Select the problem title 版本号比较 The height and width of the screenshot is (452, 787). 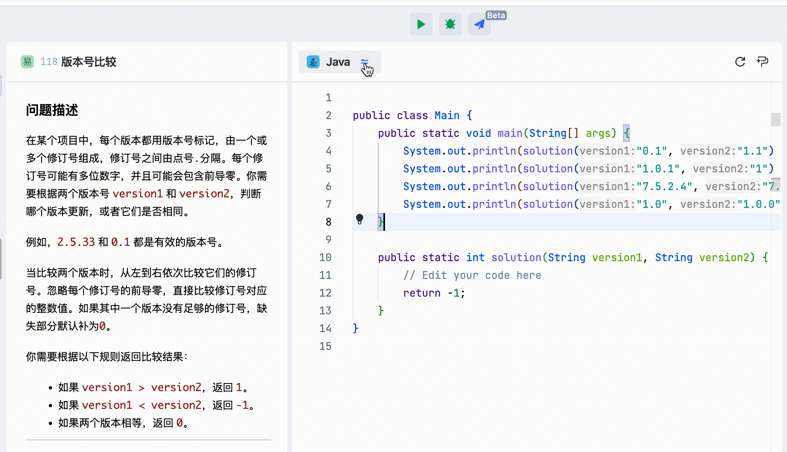point(89,62)
